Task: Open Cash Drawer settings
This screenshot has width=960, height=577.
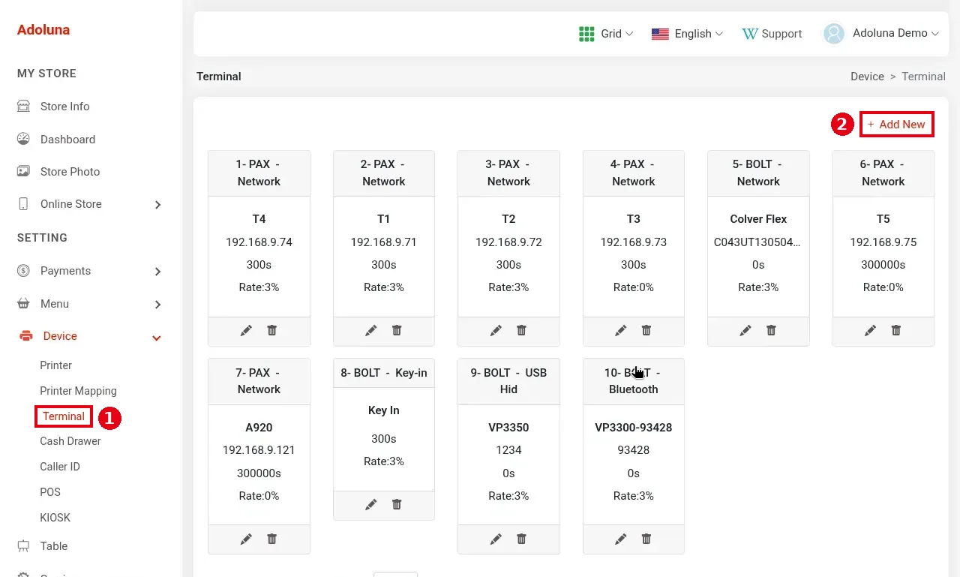Action: coord(70,441)
